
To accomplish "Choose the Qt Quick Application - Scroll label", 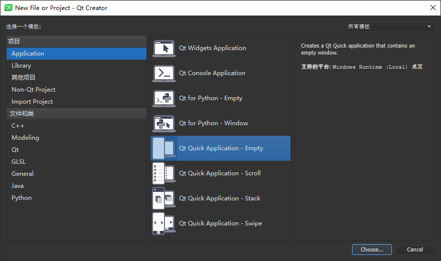I will [219, 173].
